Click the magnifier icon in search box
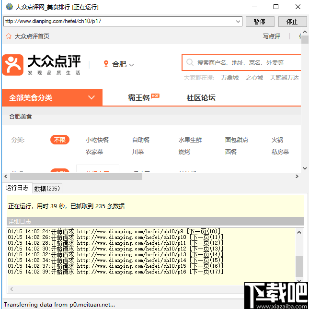 point(190,62)
